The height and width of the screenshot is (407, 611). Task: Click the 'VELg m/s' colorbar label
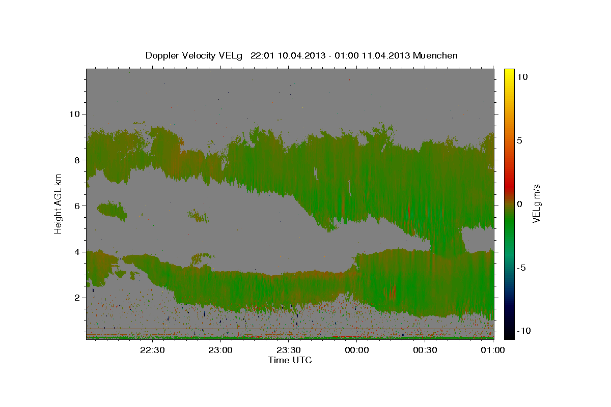tap(536, 203)
